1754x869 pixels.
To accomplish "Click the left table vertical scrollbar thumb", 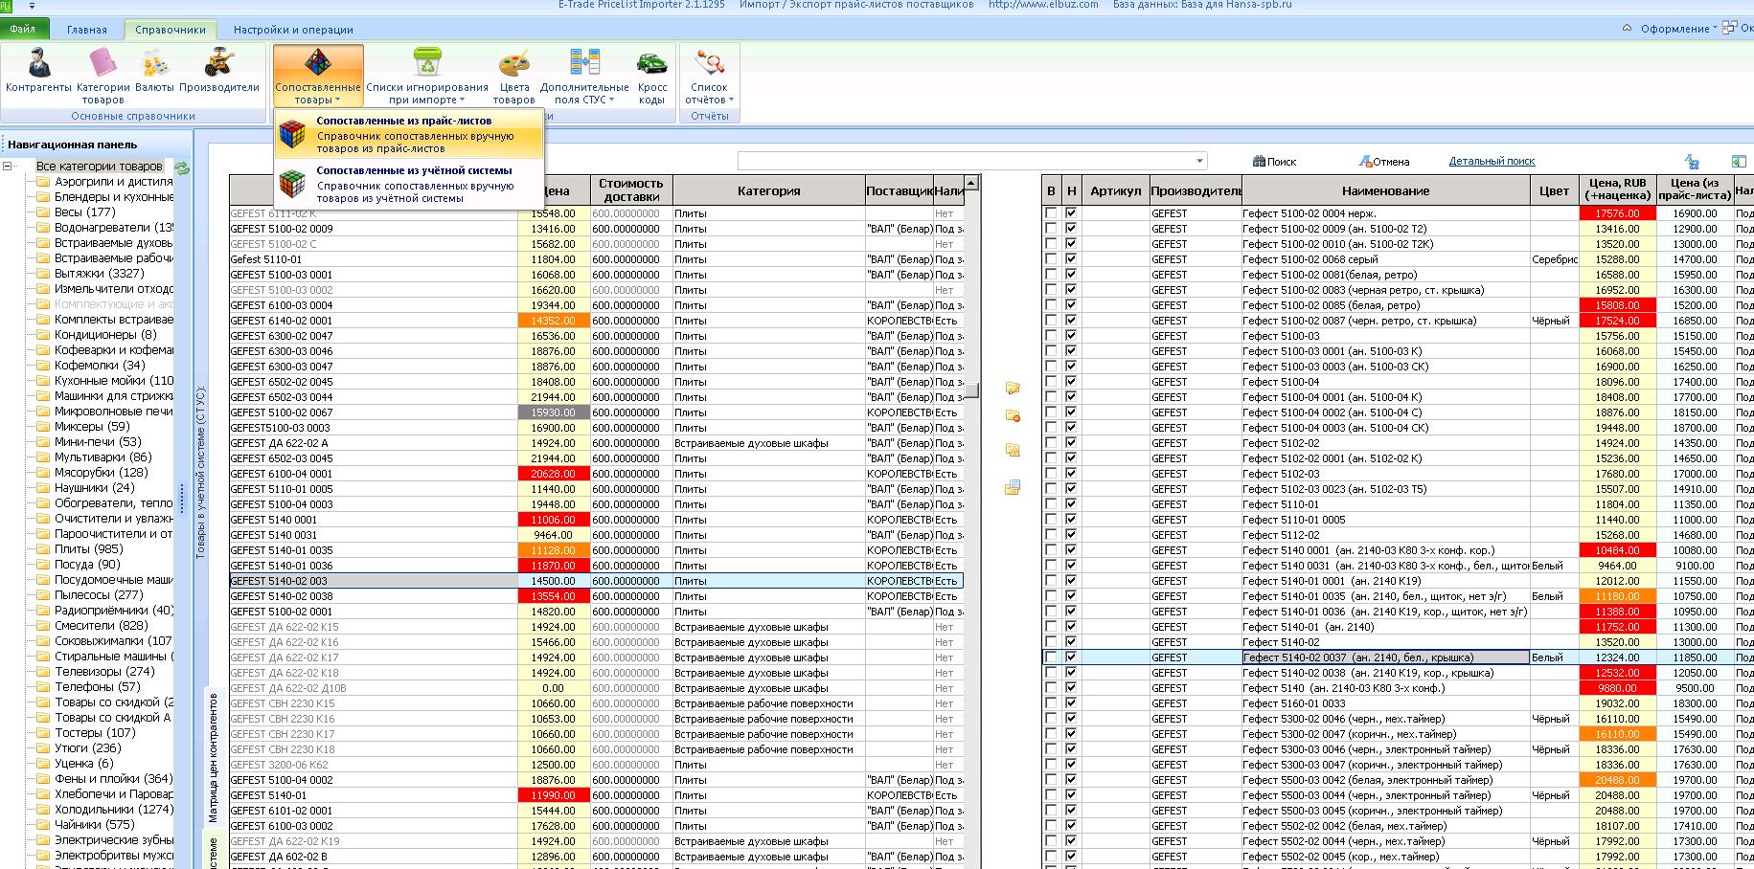I will tap(971, 390).
